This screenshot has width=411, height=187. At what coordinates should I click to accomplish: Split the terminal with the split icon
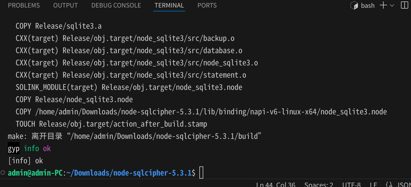click(x=404, y=5)
